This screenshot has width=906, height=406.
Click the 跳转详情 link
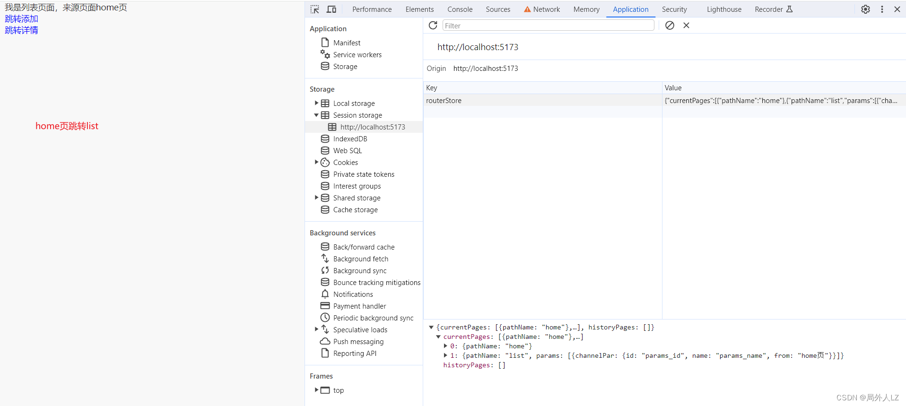(21, 30)
